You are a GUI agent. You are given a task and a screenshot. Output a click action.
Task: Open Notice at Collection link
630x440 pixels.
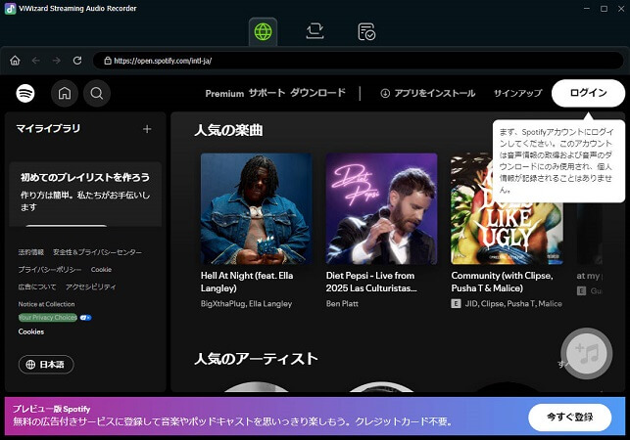(47, 304)
